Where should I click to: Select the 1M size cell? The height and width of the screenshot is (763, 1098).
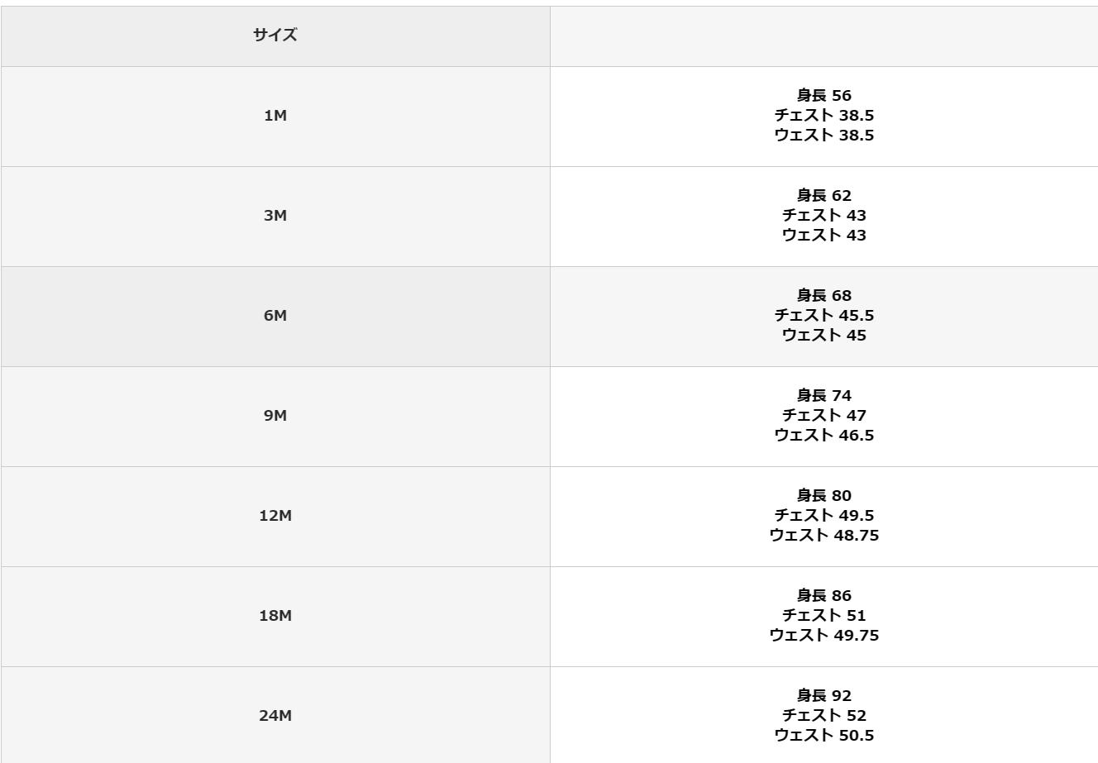click(x=275, y=116)
